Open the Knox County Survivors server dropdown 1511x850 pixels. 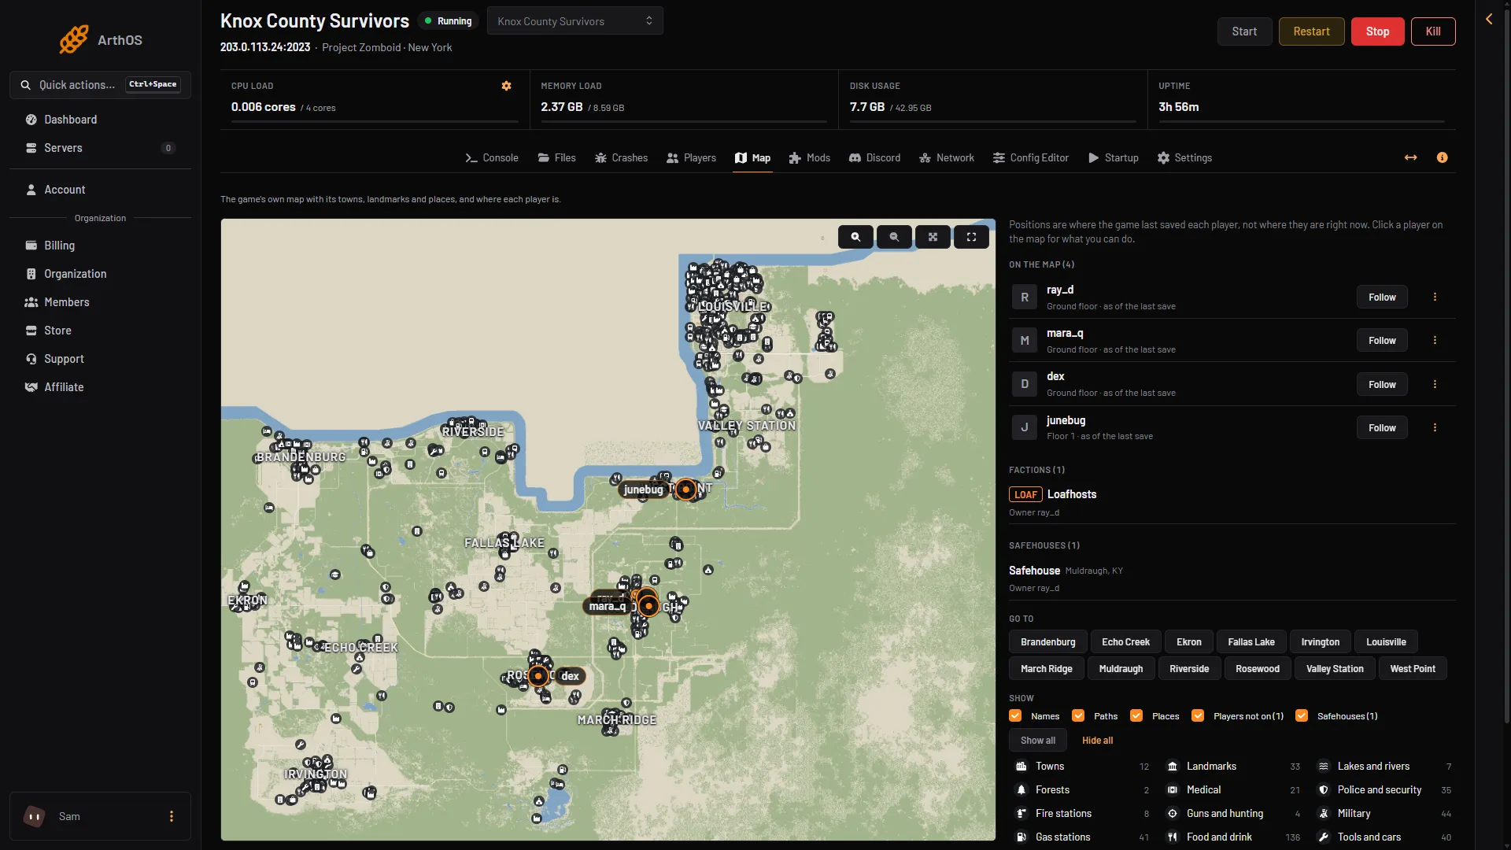click(575, 21)
